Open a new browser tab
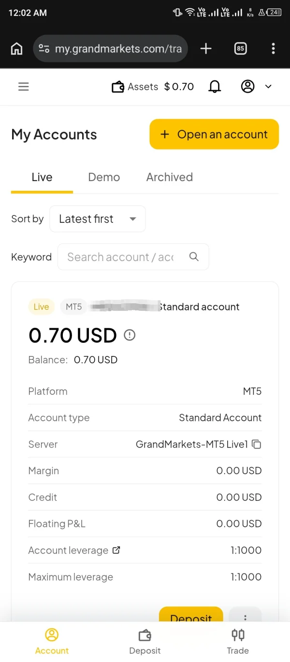Screen dimensions: 290x662 [206, 48]
